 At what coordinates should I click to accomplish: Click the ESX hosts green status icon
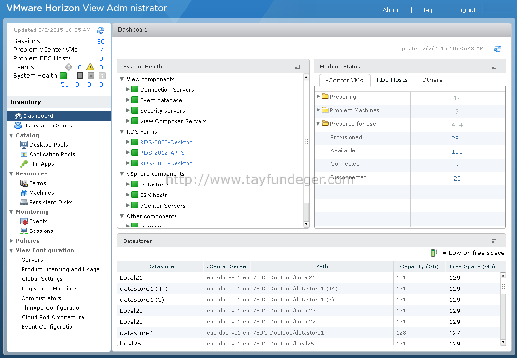coord(134,195)
